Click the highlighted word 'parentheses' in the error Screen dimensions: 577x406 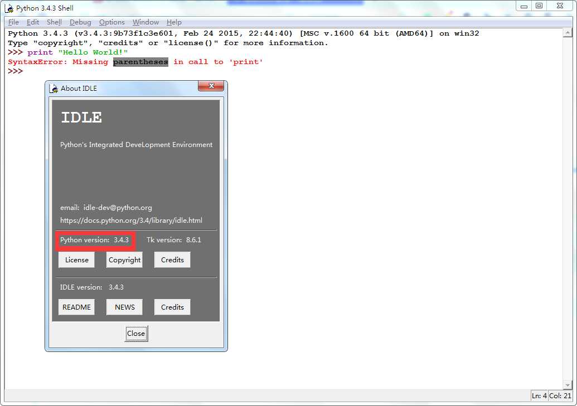(x=140, y=62)
